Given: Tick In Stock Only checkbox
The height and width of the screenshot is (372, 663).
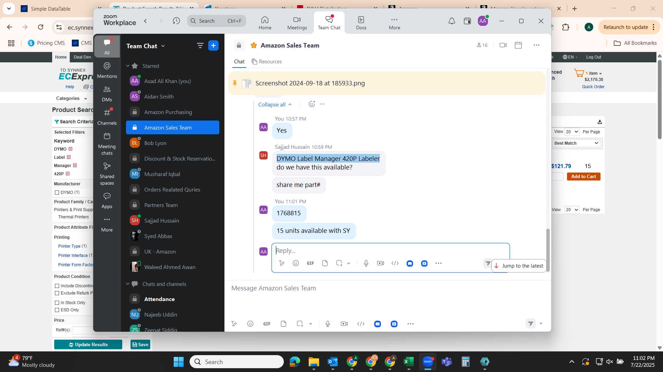Looking at the screenshot, I should [x=57, y=303].
